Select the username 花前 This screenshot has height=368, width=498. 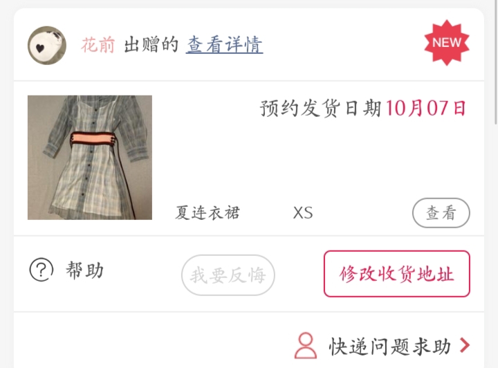98,45
